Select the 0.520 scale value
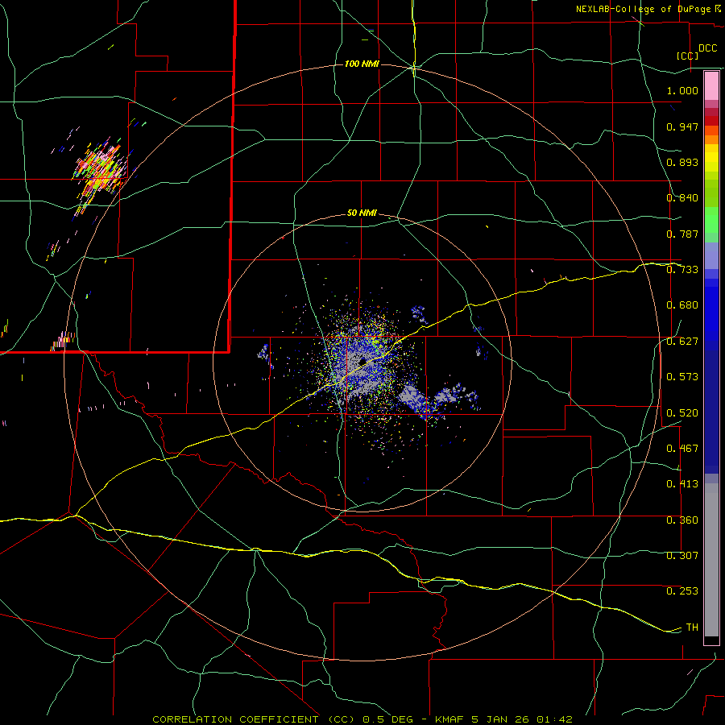The image size is (725, 725). point(682,413)
